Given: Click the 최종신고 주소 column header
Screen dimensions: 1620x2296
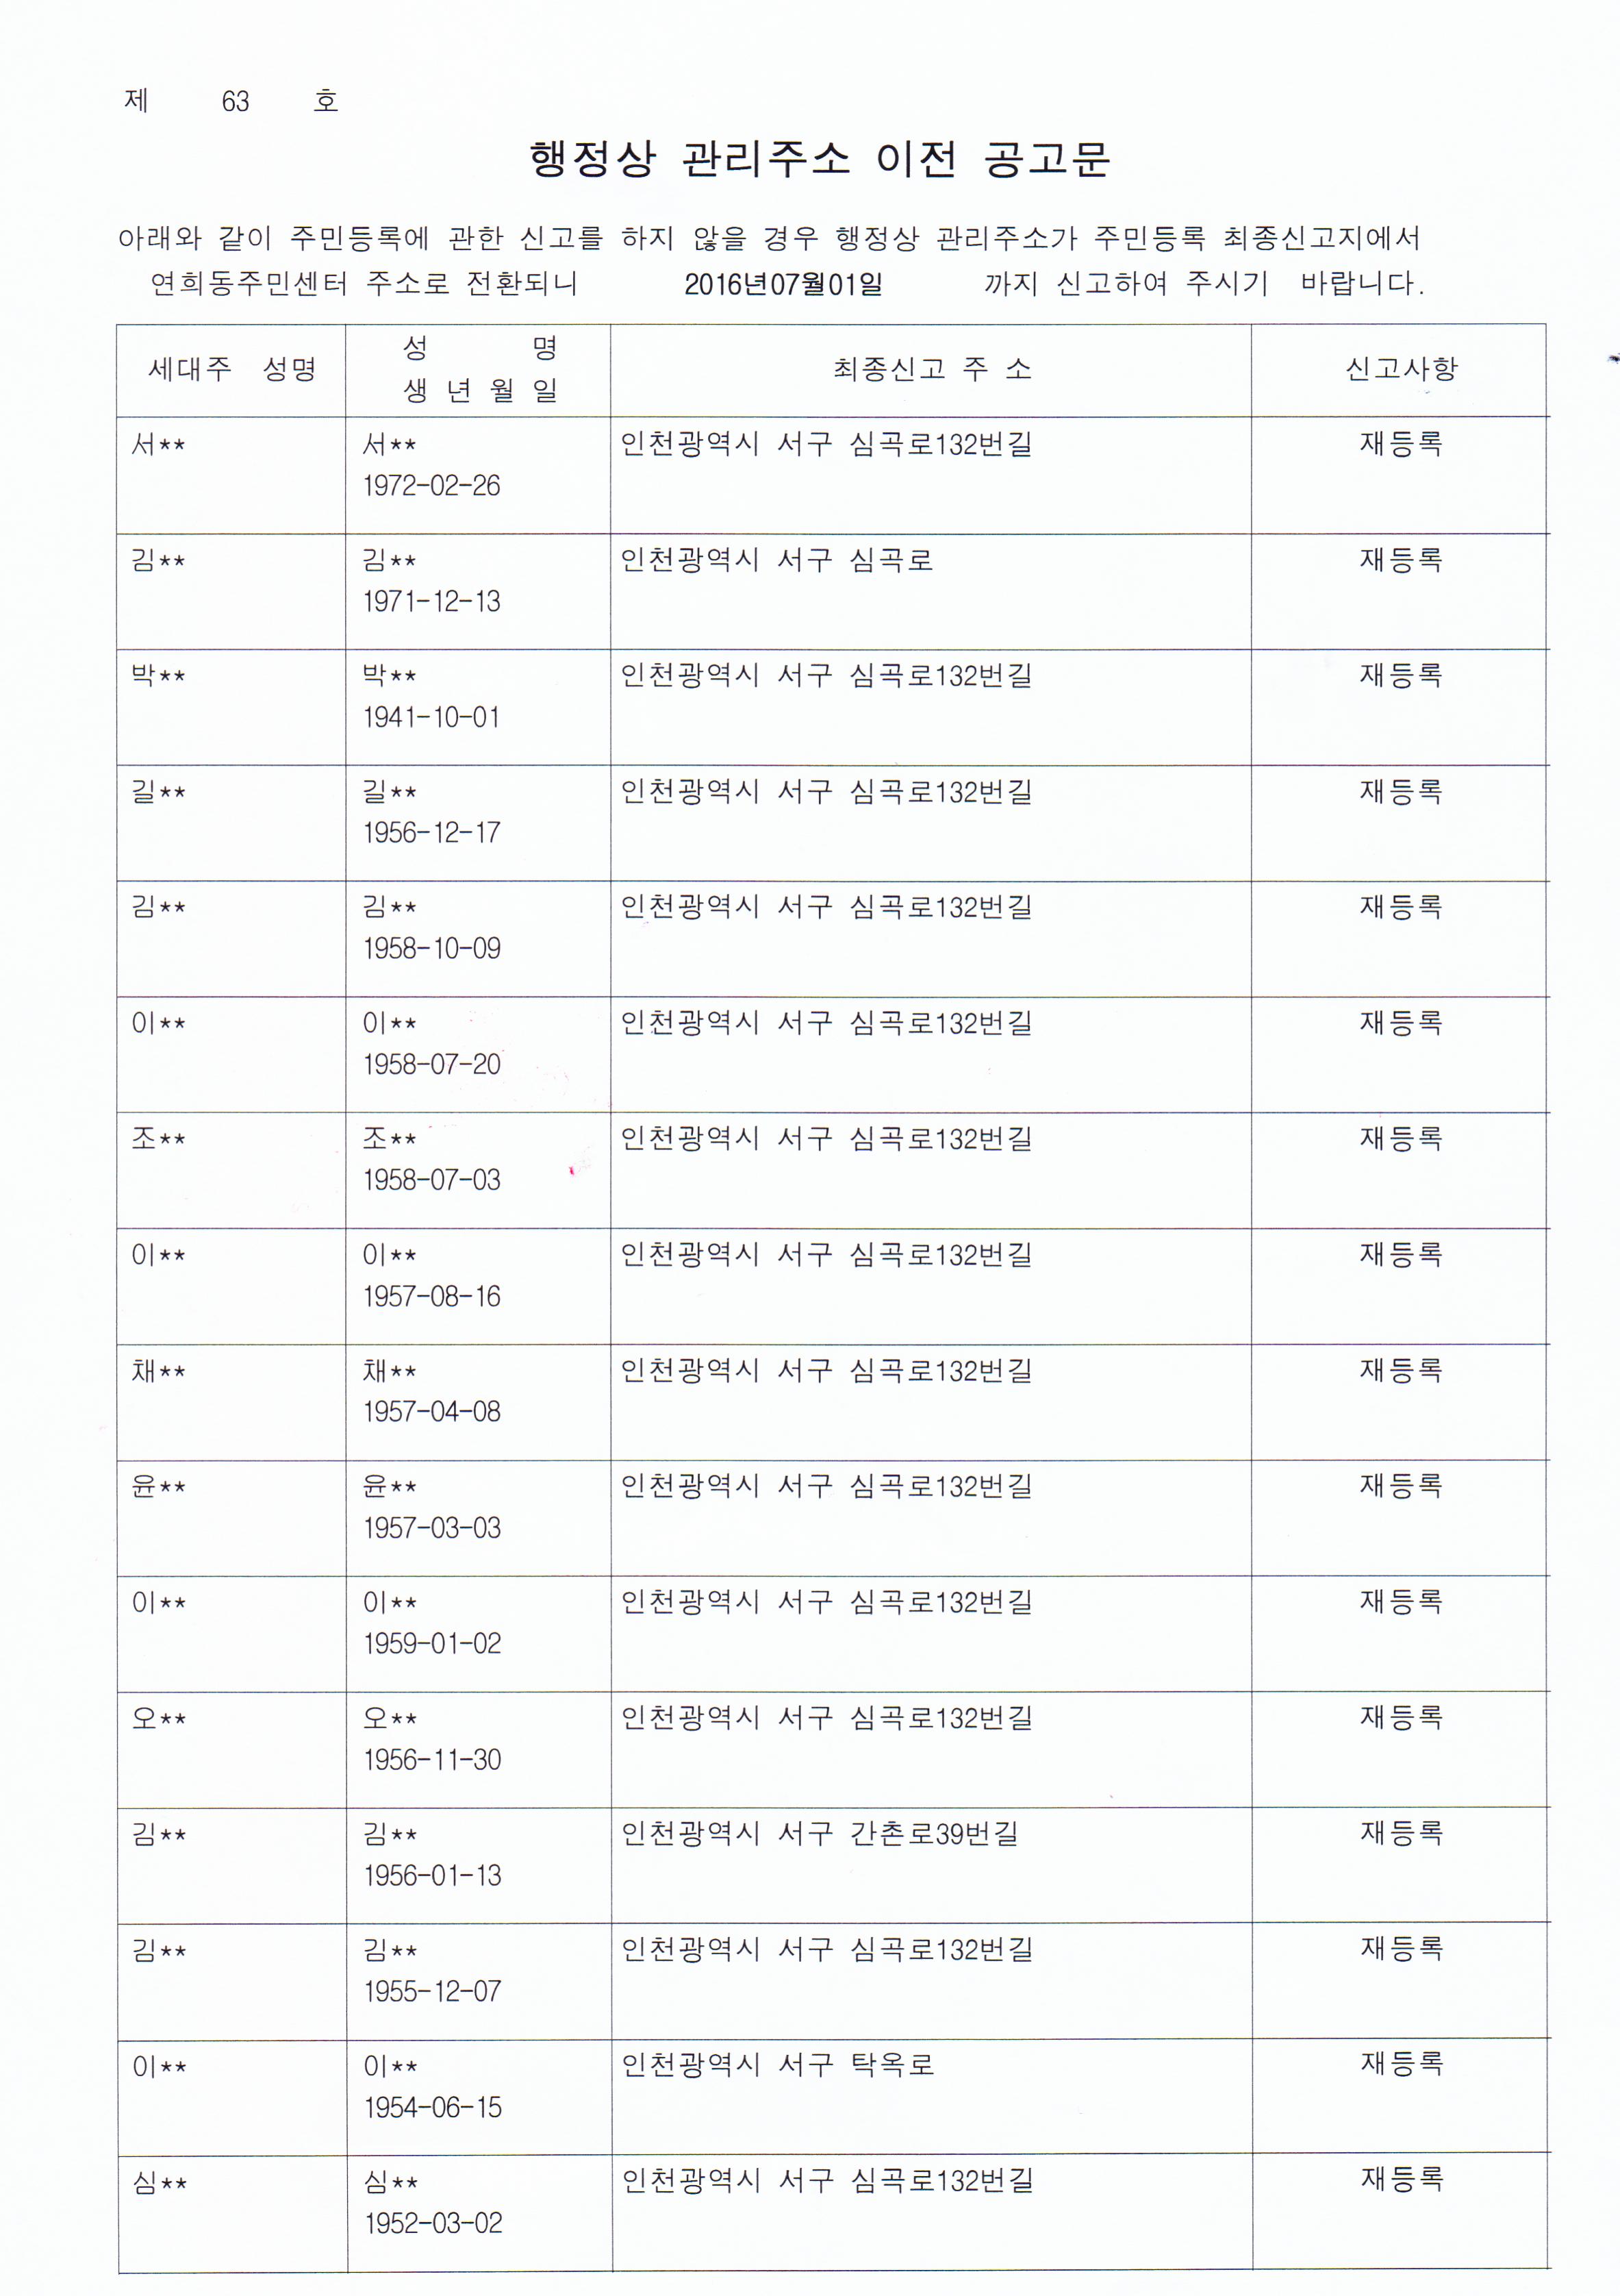Looking at the screenshot, I should pos(931,369).
